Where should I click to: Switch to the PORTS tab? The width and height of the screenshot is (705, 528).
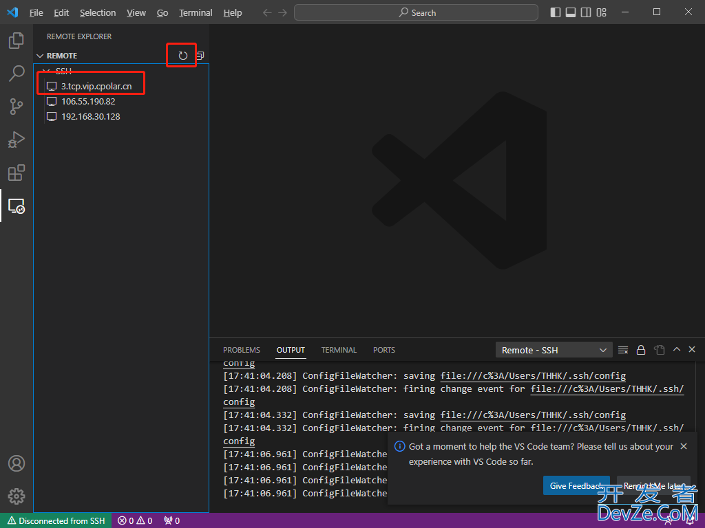[384, 350]
